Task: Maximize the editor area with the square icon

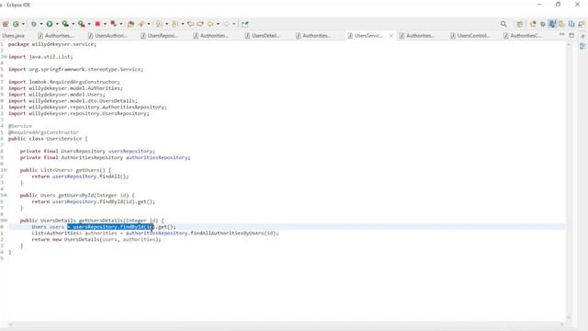Action: tap(571, 35)
